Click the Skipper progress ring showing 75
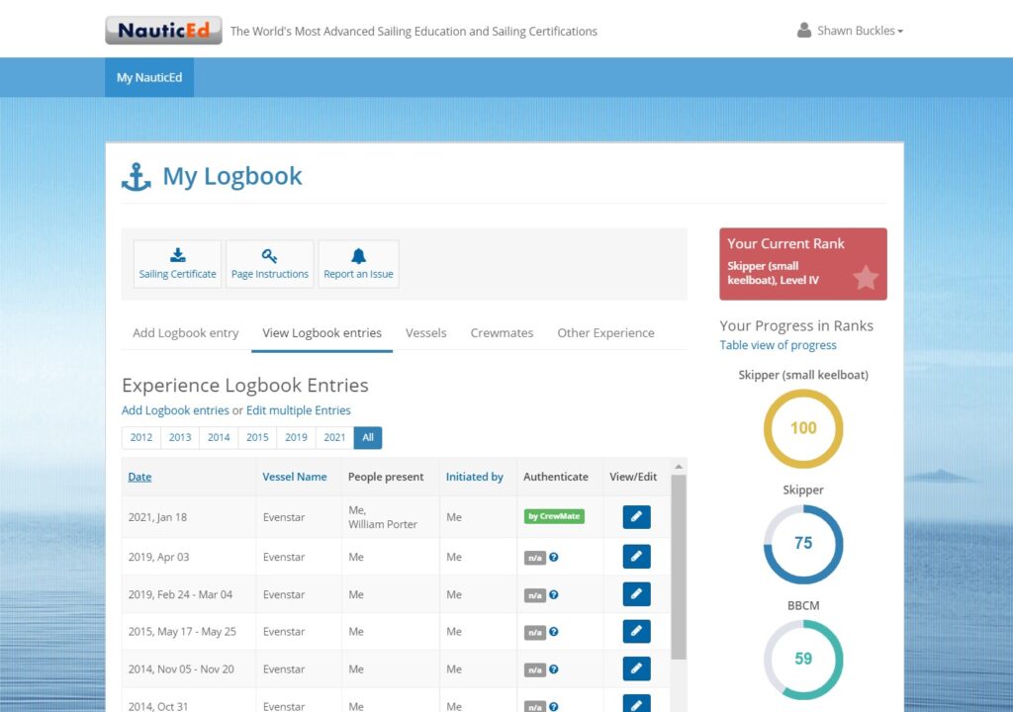This screenshot has width=1013, height=712. click(803, 543)
